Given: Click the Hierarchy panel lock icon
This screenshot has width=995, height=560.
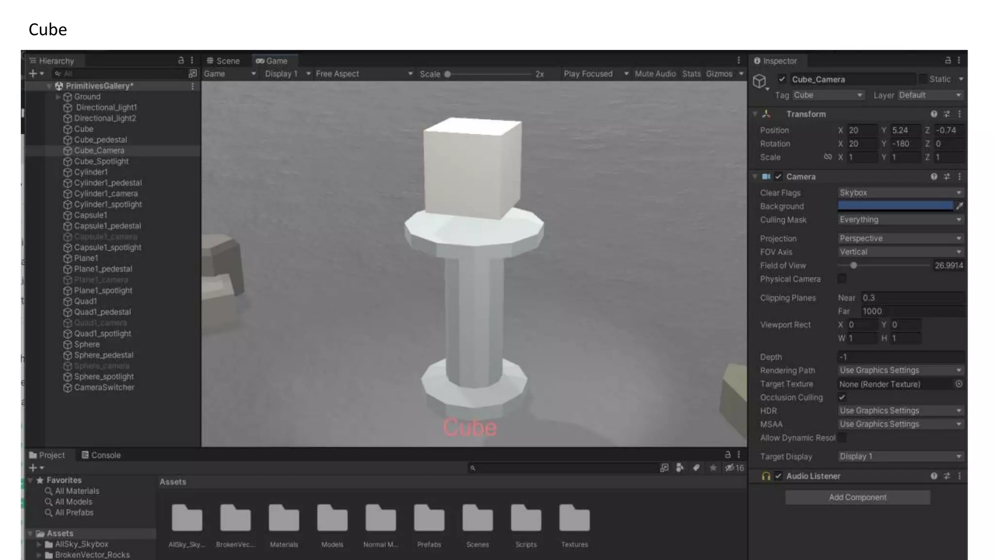Looking at the screenshot, I should (181, 60).
